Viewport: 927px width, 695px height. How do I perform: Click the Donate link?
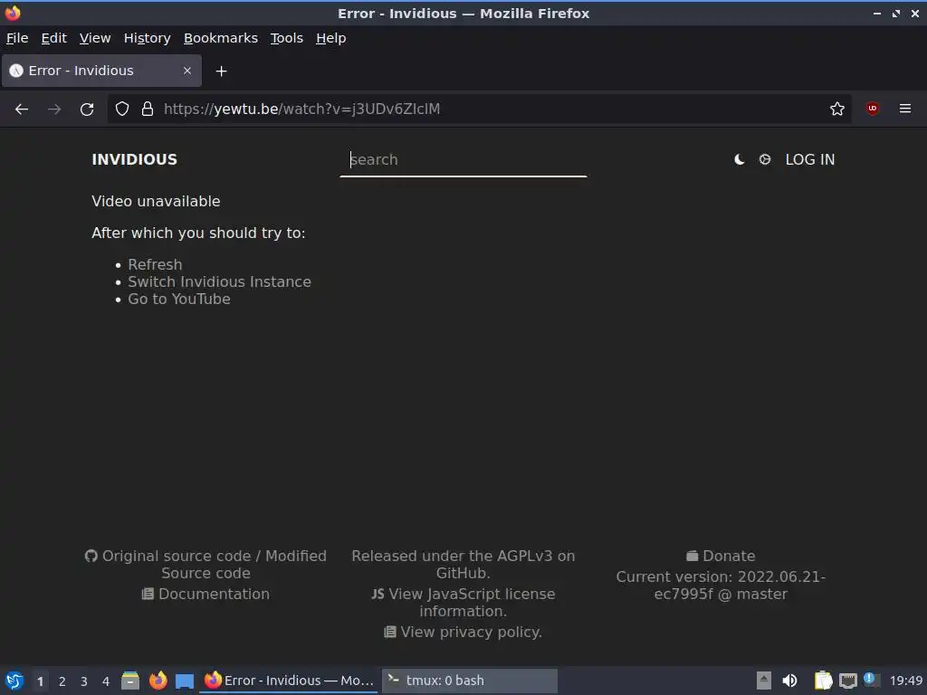click(x=721, y=557)
